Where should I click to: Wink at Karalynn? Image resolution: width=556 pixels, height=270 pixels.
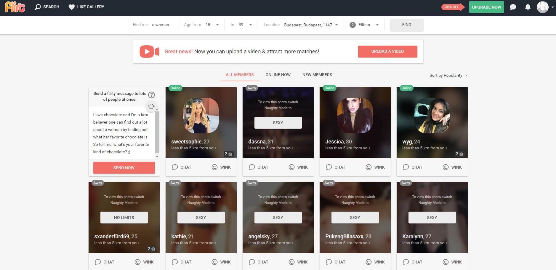coord(452,262)
